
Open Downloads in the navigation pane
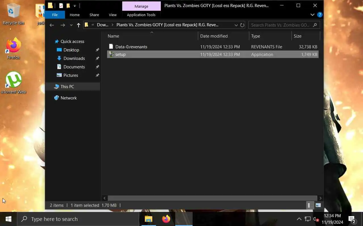(x=74, y=58)
